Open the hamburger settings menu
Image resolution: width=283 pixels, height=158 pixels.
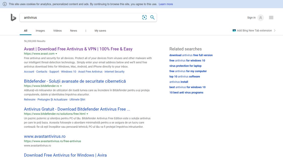pos(271,18)
